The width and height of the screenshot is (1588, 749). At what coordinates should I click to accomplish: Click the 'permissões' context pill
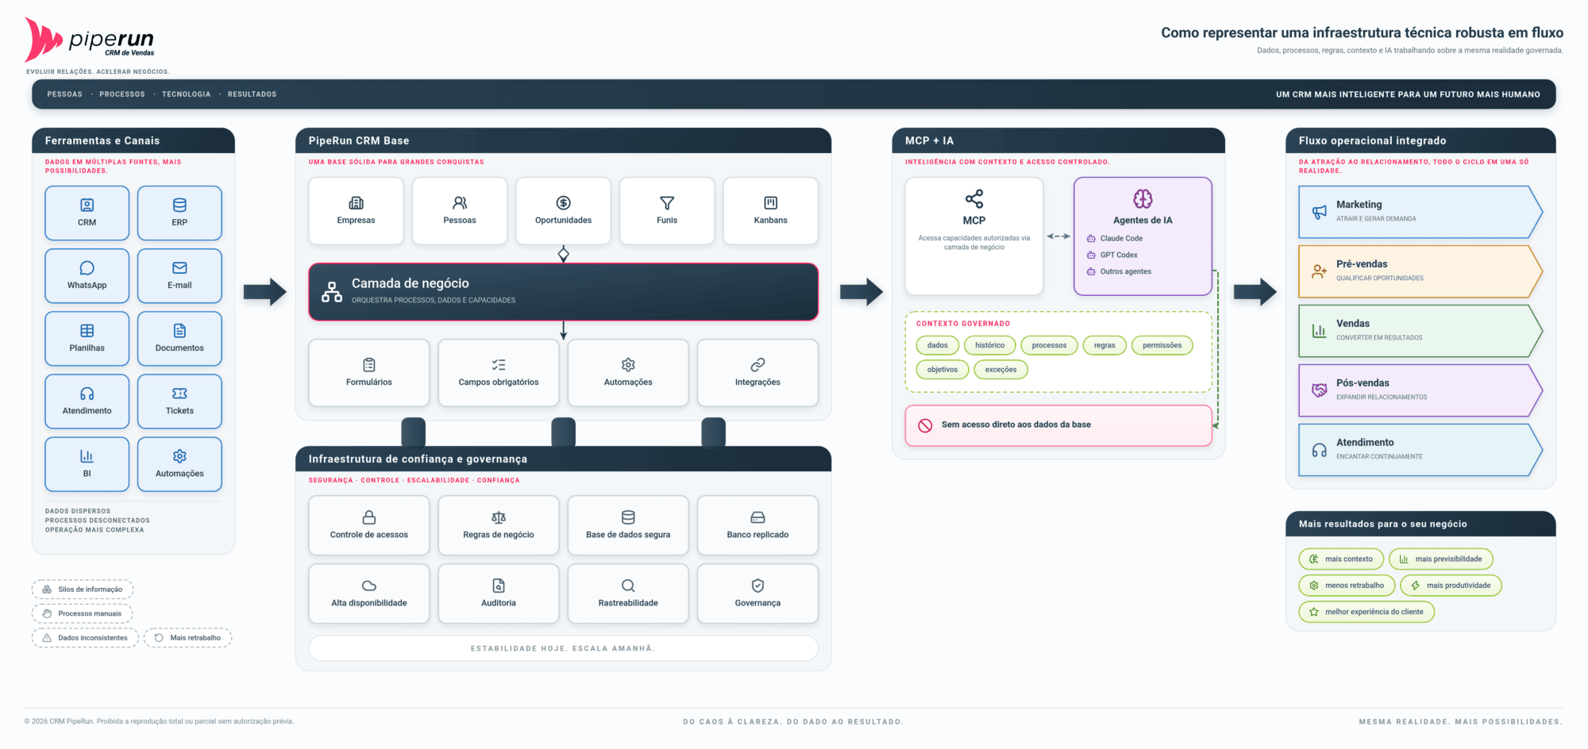pos(1162,345)
